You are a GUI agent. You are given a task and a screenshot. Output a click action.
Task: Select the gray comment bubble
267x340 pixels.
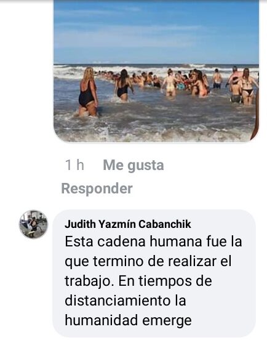[x=154, y=273]
